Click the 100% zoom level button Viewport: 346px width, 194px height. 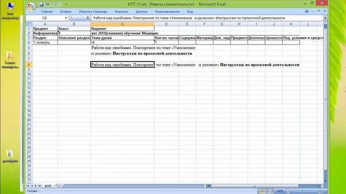(x=280, y=191)
